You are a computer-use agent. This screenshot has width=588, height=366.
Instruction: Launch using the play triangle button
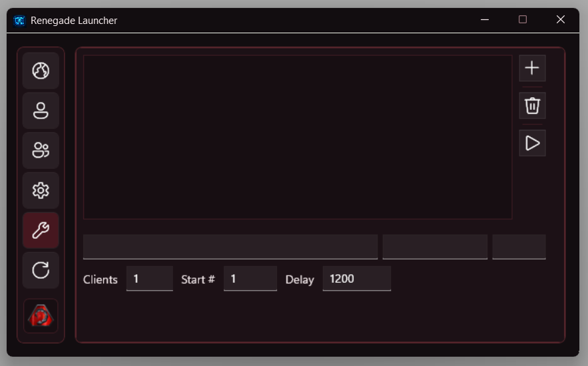click(532, 143)
